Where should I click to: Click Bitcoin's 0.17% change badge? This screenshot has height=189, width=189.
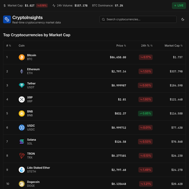click(146, 57)
